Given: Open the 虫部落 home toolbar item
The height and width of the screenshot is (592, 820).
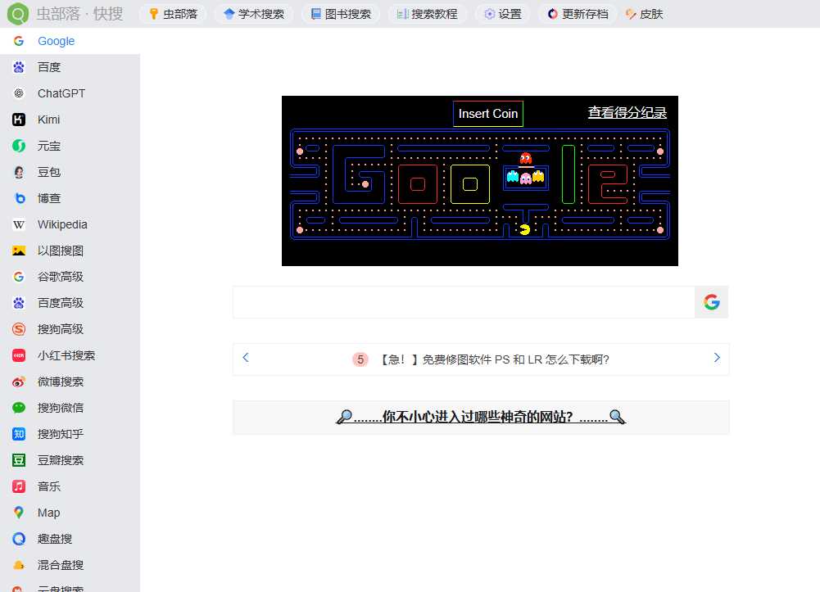Looking at the screenshot, I should pyautogui.click(x=172, y=13).
